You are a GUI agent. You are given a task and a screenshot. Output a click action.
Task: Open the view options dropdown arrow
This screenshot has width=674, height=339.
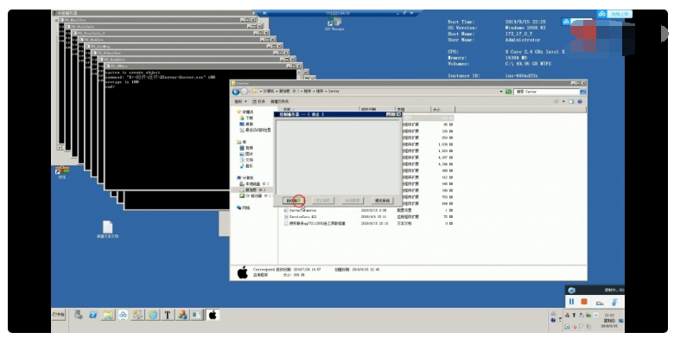click(x=563, y=101)
